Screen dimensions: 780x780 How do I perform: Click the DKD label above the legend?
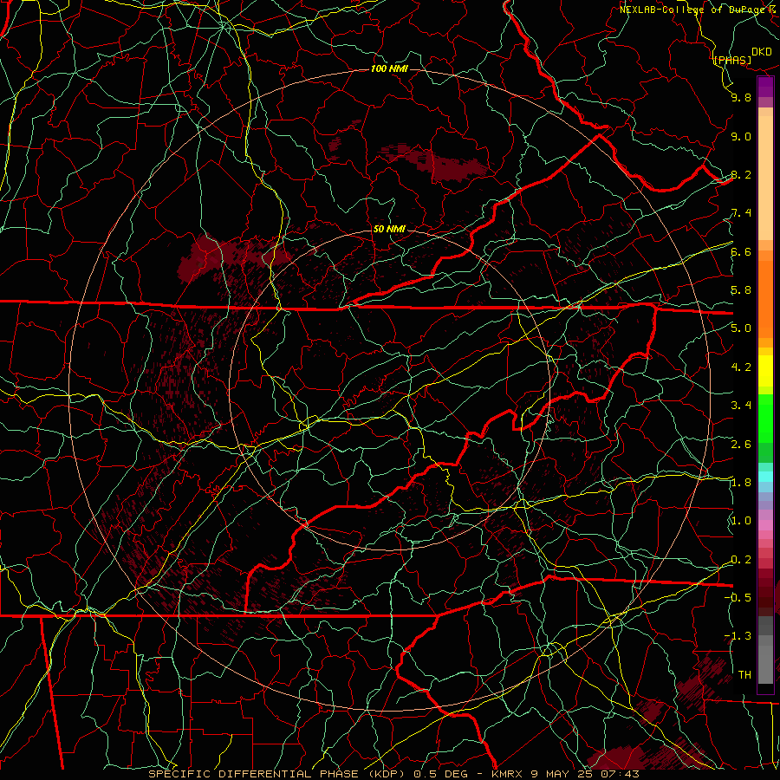[x=761, y=52]
